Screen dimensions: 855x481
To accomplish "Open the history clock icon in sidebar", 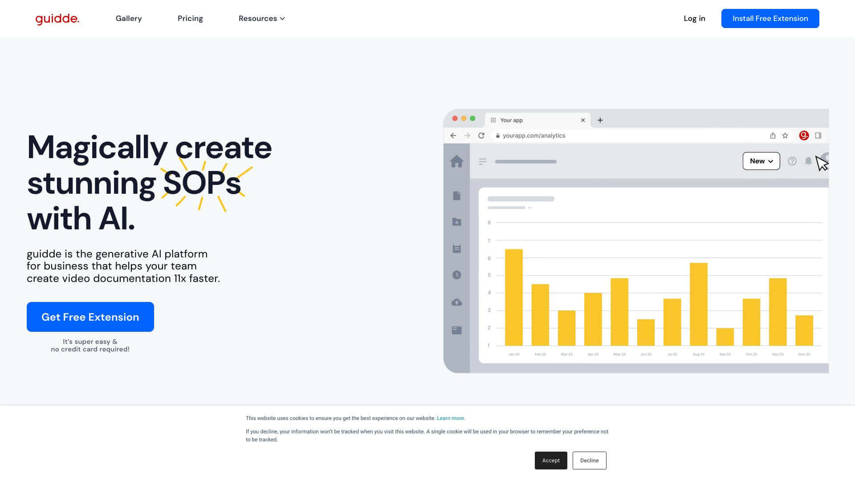I will (x=456, y=275).
